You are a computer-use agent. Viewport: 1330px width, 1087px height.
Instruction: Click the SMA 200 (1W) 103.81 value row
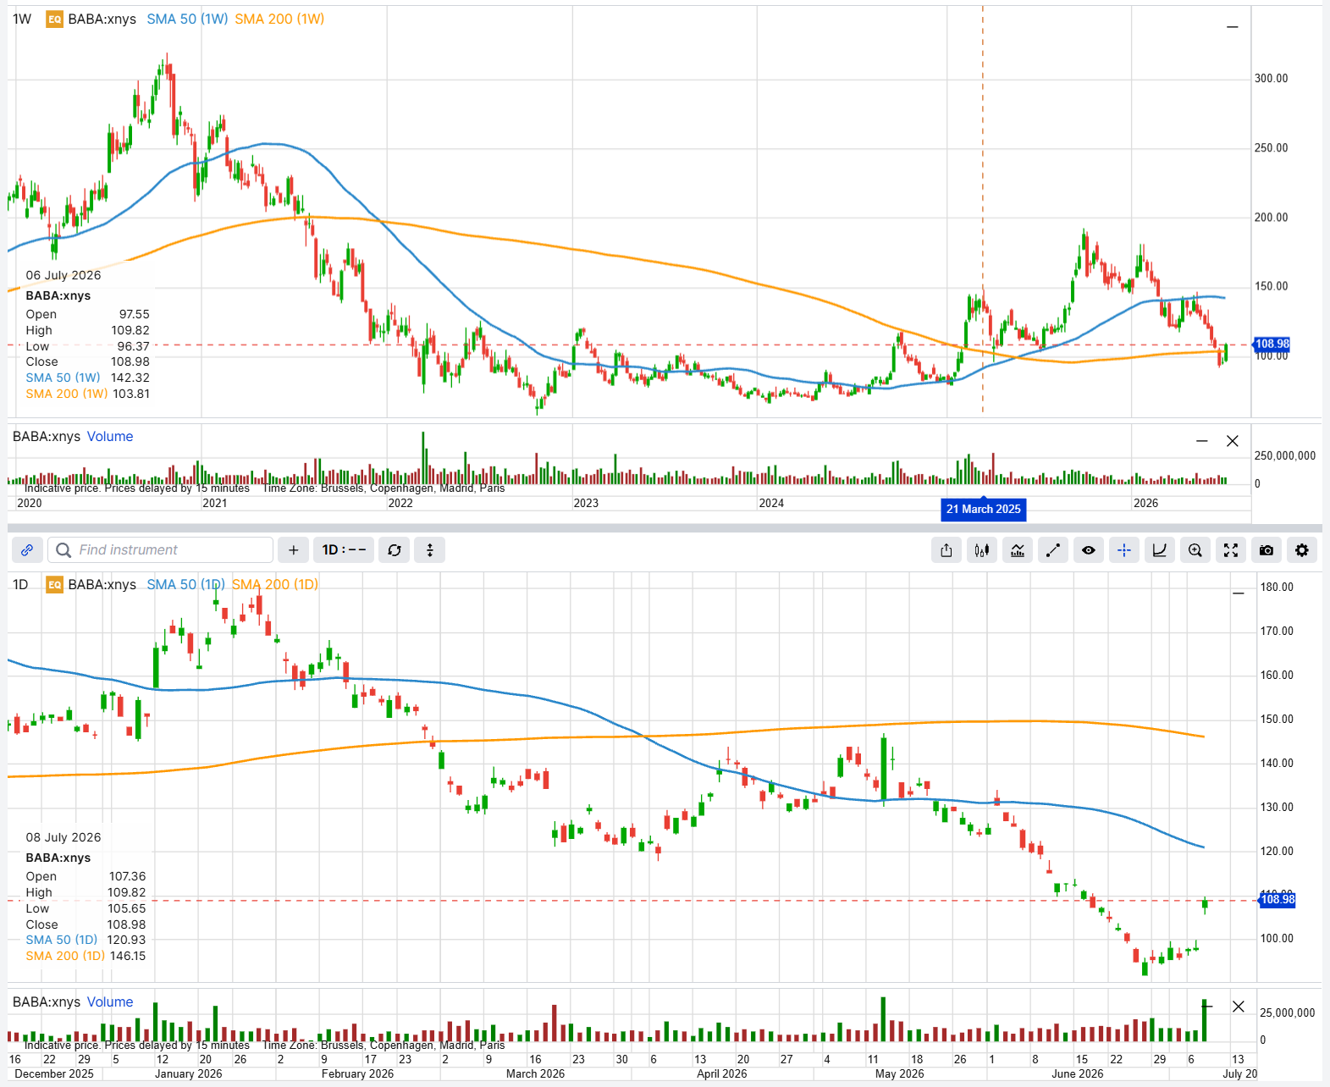[88, 394]
